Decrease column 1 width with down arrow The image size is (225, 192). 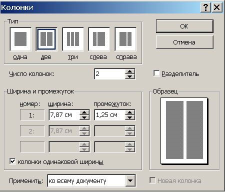tap(84, 117)
